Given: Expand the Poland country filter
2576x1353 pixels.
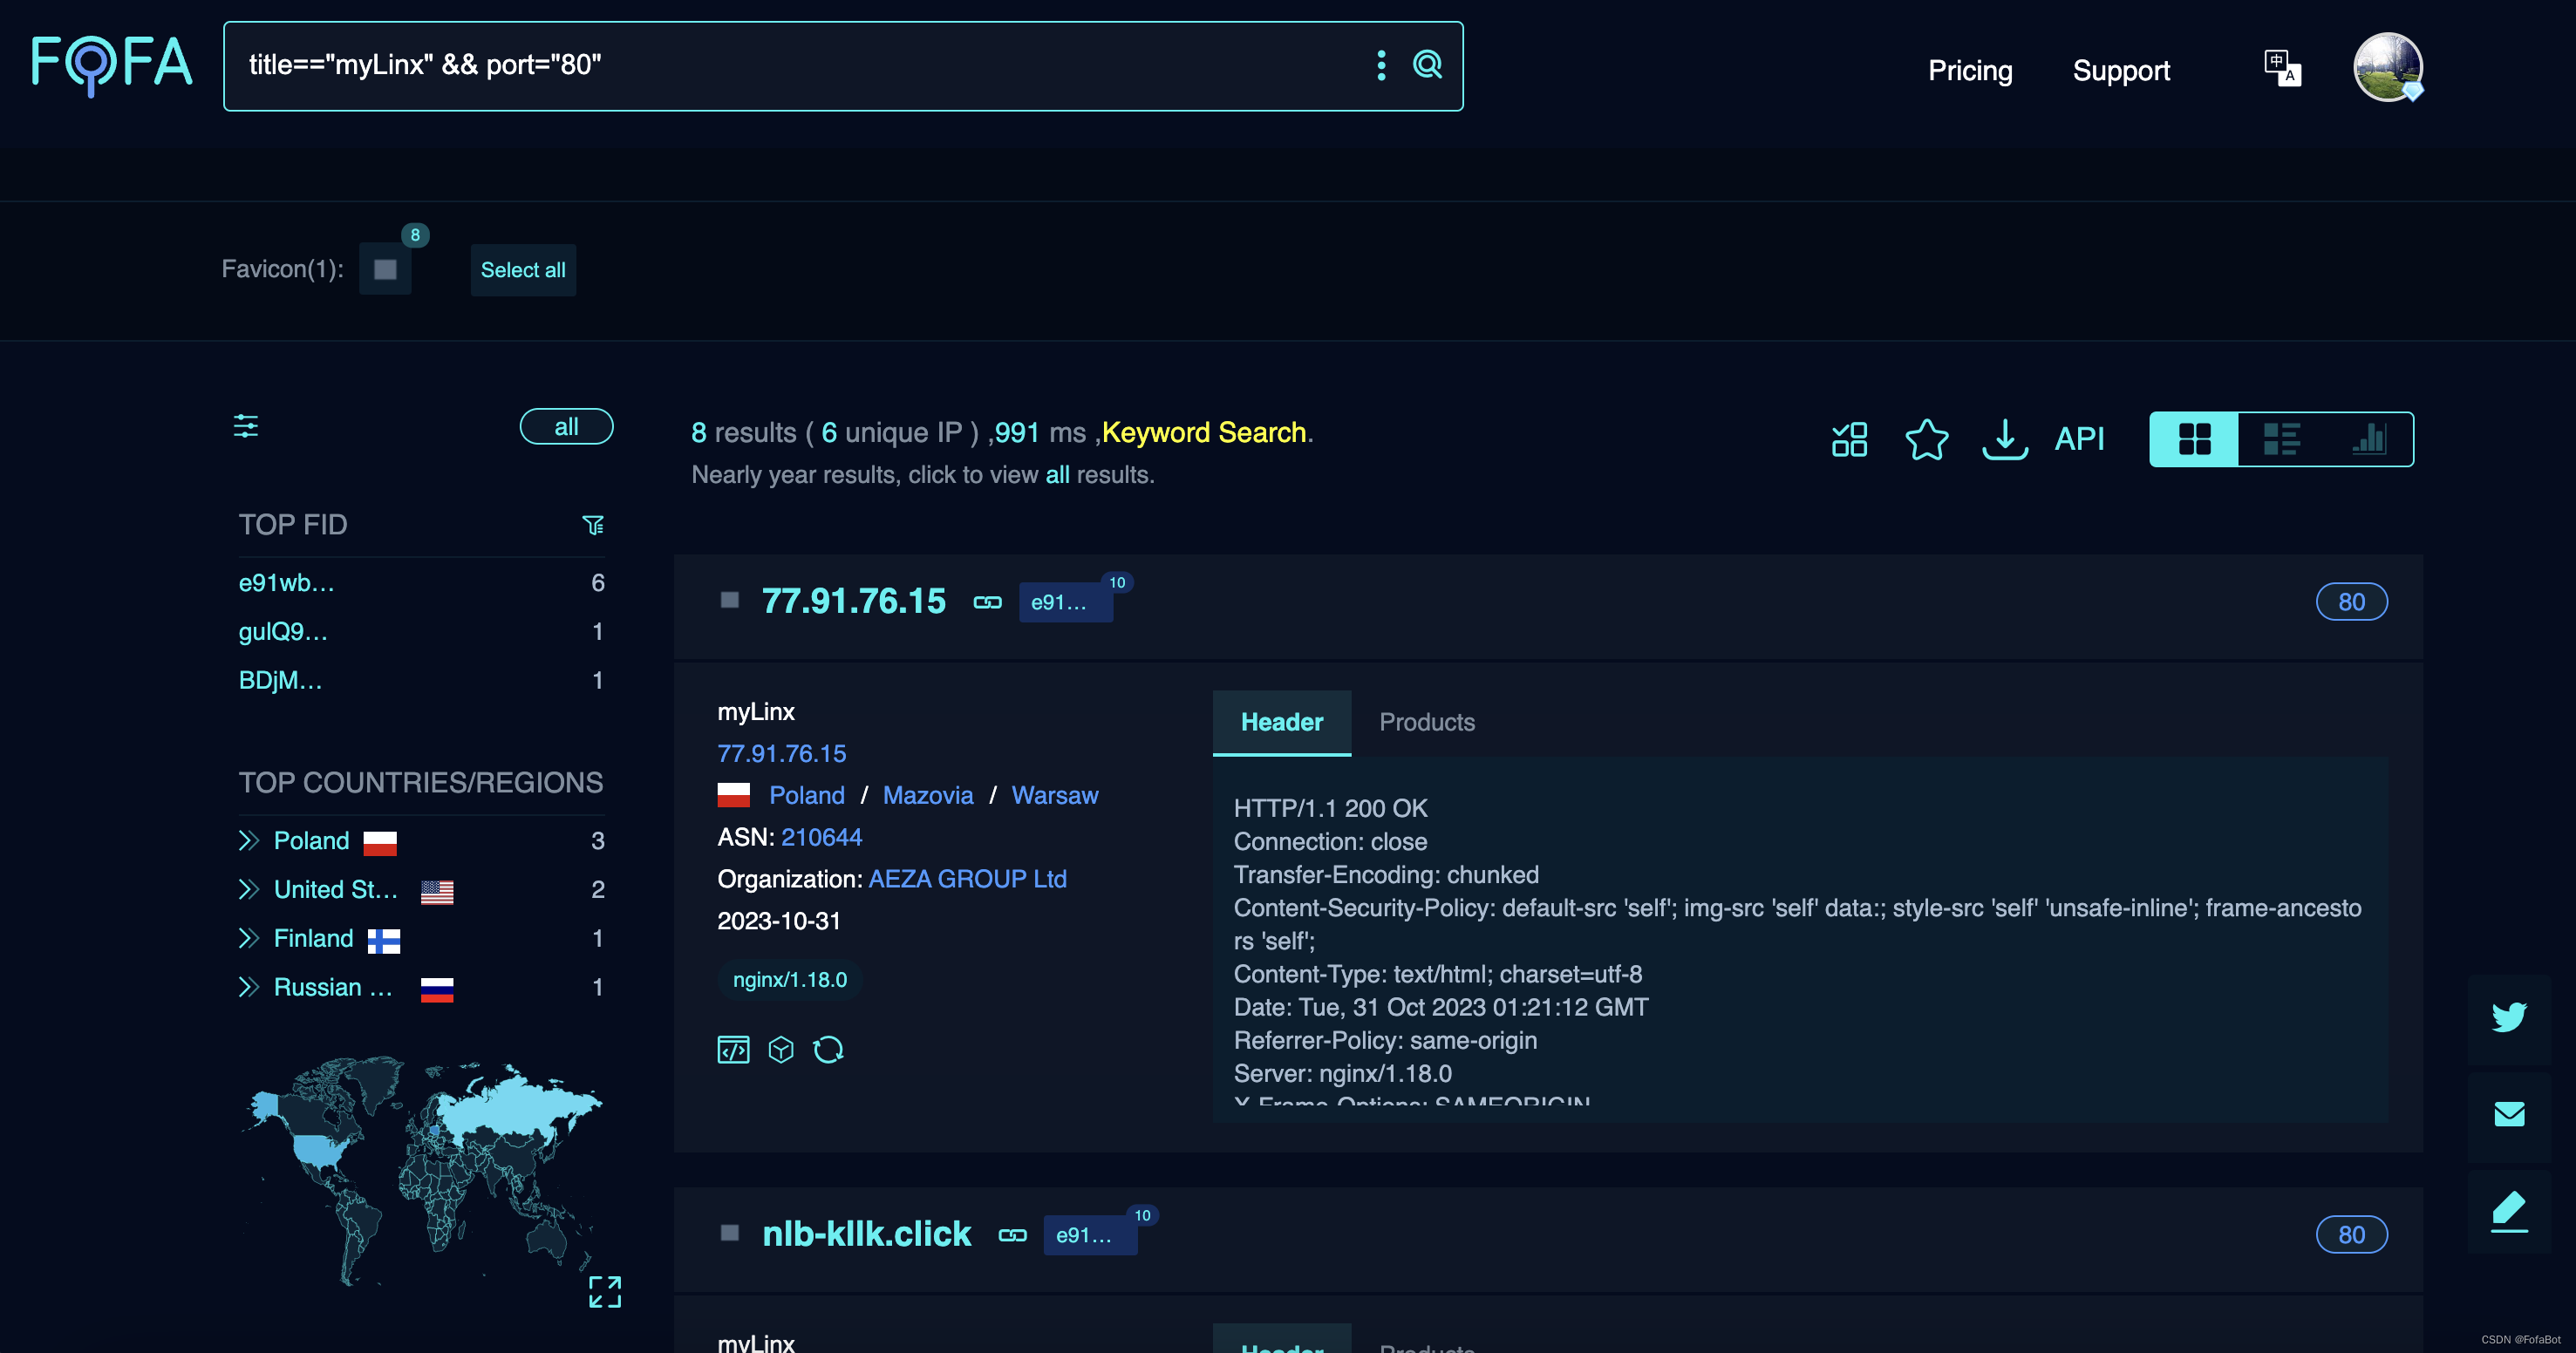Looking at the screenshot, I should (249, 840).
